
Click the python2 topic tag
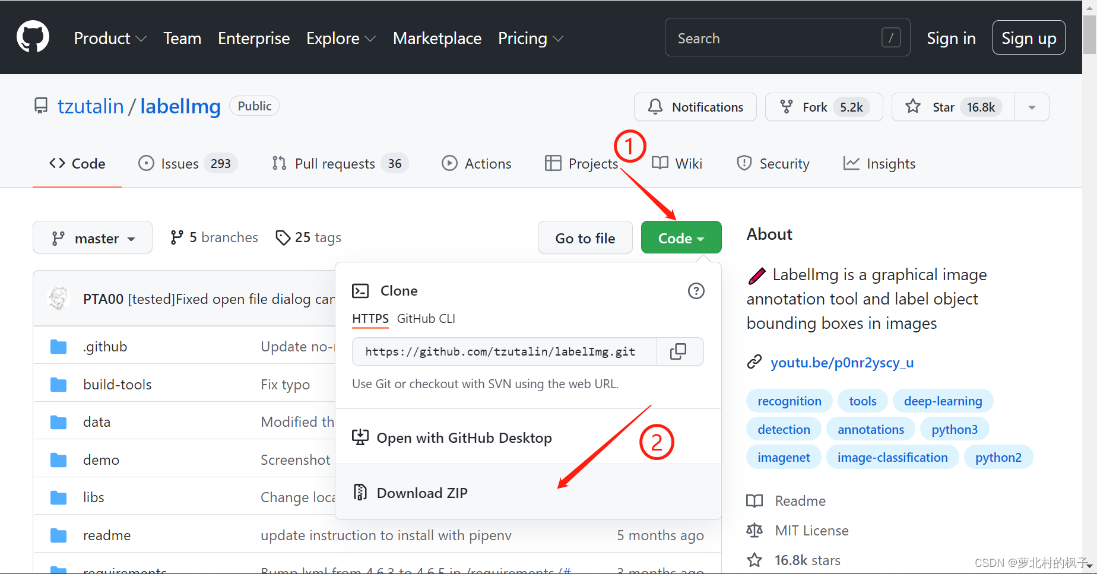tap(998, 458)
